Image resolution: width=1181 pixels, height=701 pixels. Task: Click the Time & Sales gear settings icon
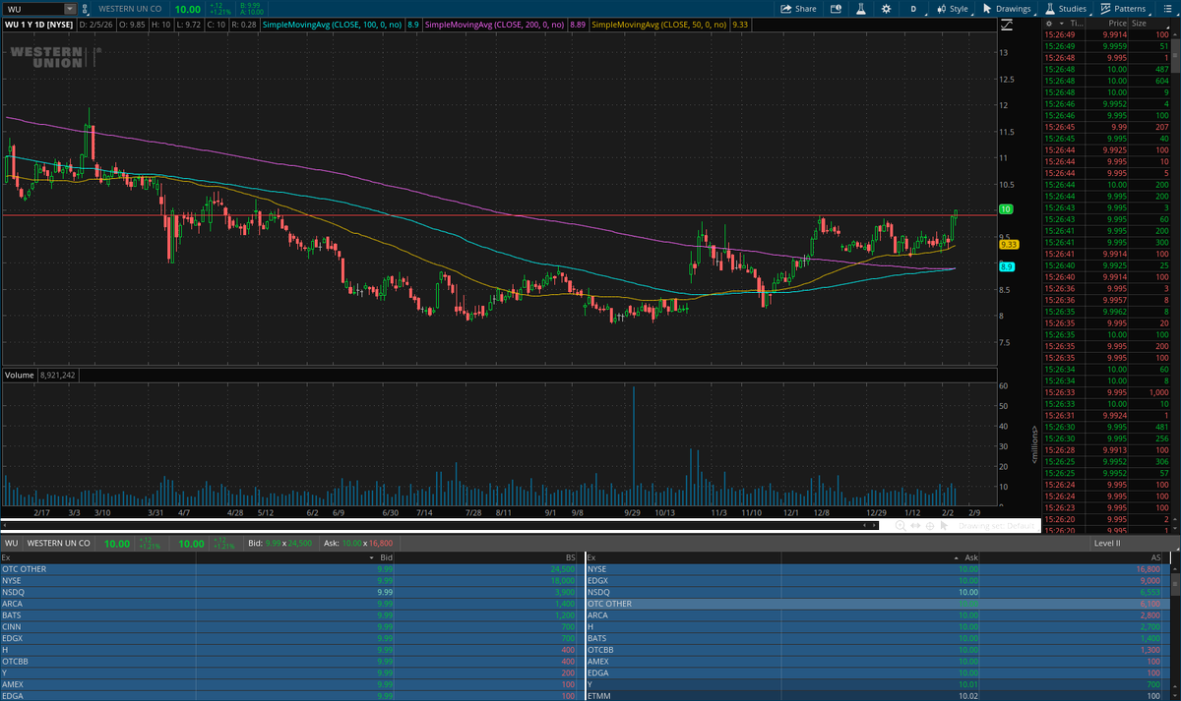pyautogui.click(x=1049, y=22)
